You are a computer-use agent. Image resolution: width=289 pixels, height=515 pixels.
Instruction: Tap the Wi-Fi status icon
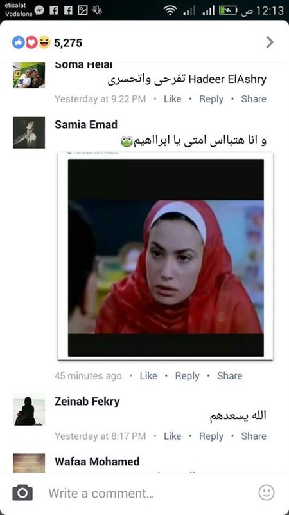click(170, 11)
